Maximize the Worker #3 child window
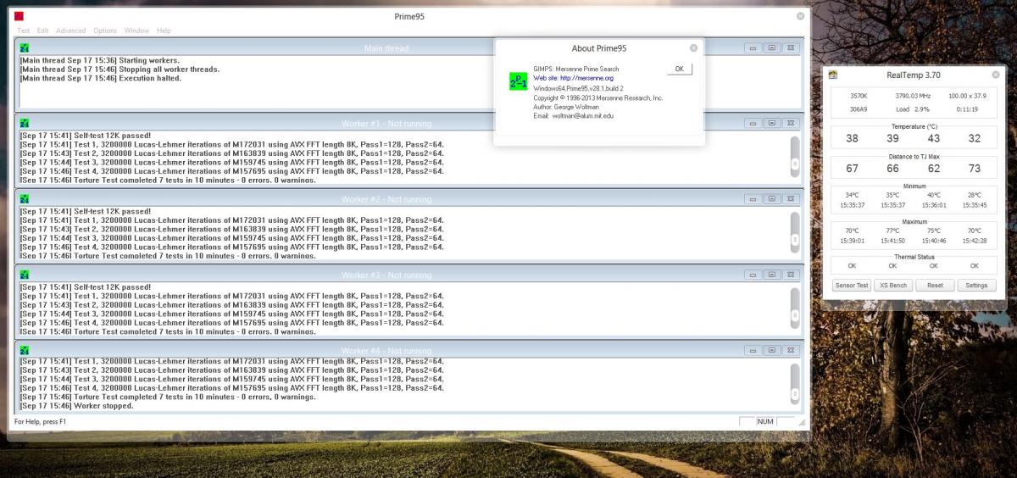 771,275
